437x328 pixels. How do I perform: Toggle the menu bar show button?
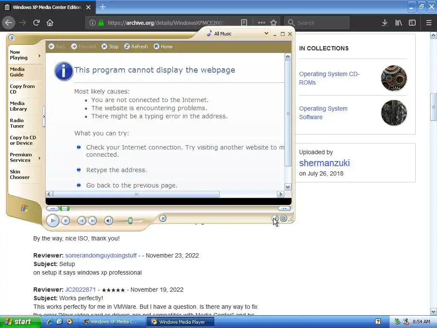[12, 38]
